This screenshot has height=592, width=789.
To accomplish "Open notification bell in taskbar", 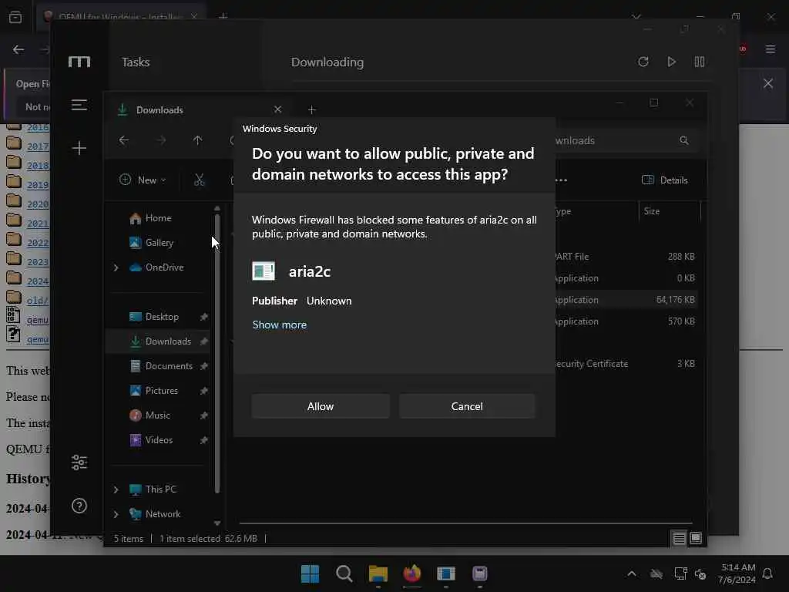I will [768, 573].
